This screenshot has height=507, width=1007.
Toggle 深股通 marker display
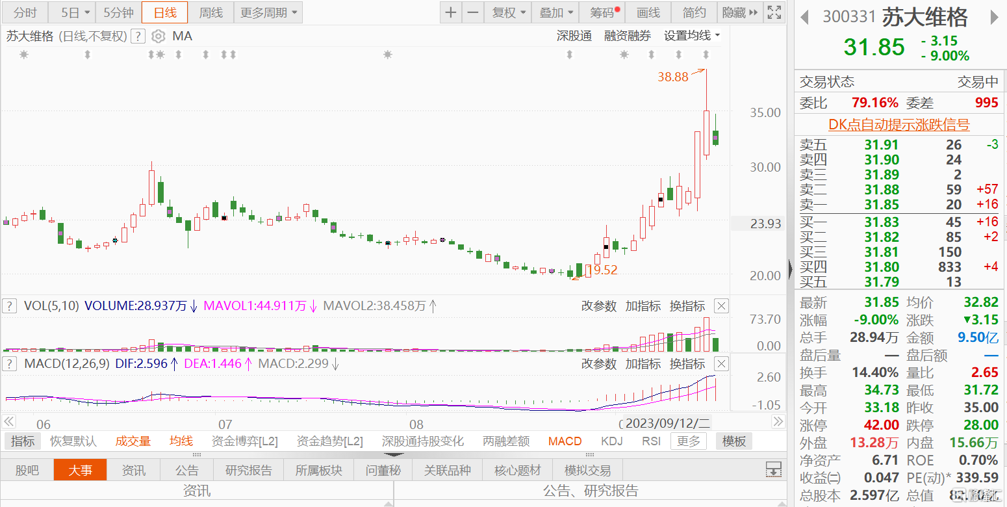coord(574,36)
